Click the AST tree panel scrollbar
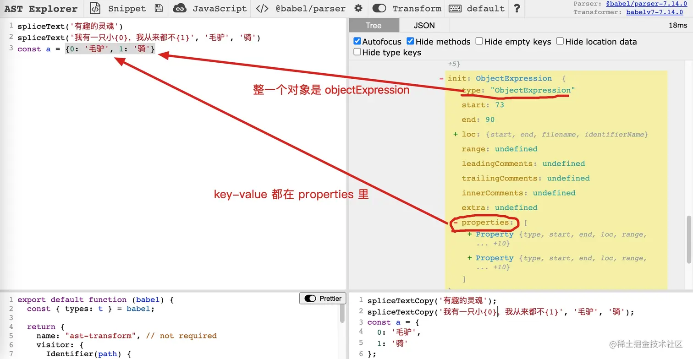The height and width of the screenshot is (359, 693). click(x=689, y=239)
